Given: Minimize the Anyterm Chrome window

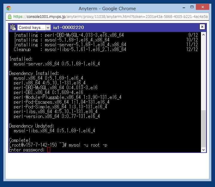Looking at the screenshot, I should point(184,8).
